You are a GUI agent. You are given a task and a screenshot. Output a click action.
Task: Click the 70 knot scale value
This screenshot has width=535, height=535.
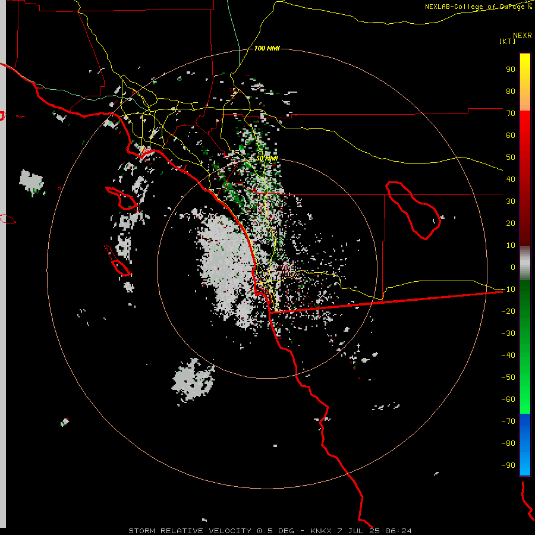point(511,114)
